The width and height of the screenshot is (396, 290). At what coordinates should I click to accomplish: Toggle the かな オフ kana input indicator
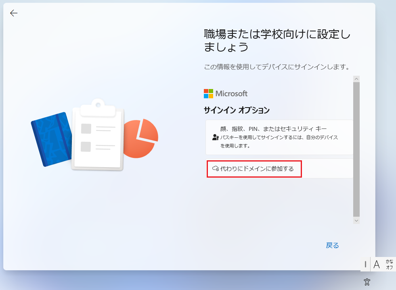click(x=389, y=265)
